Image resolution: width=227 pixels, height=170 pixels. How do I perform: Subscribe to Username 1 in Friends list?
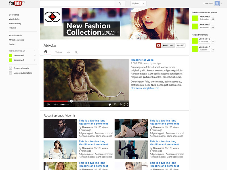(x=204, y=19)
